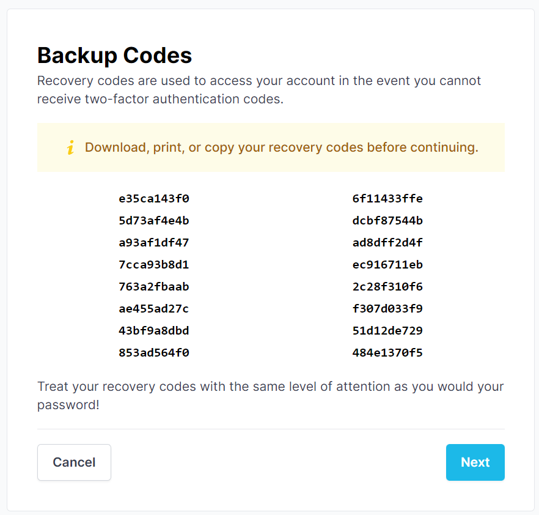Screen dimensions: 539x515
Task: Select code 43bf9a8dbd
Action: [x=154, y=331]
